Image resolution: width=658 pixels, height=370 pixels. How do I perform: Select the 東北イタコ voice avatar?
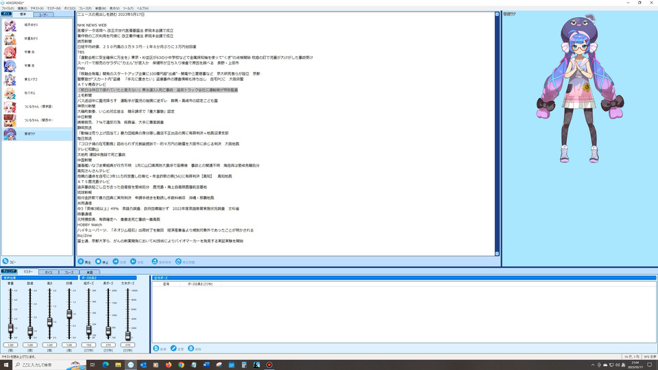click(x=10, y=79)
